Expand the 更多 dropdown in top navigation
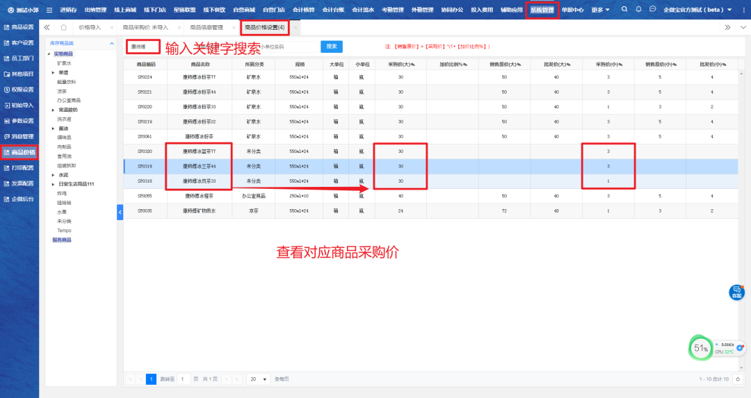 coord(600,10)
